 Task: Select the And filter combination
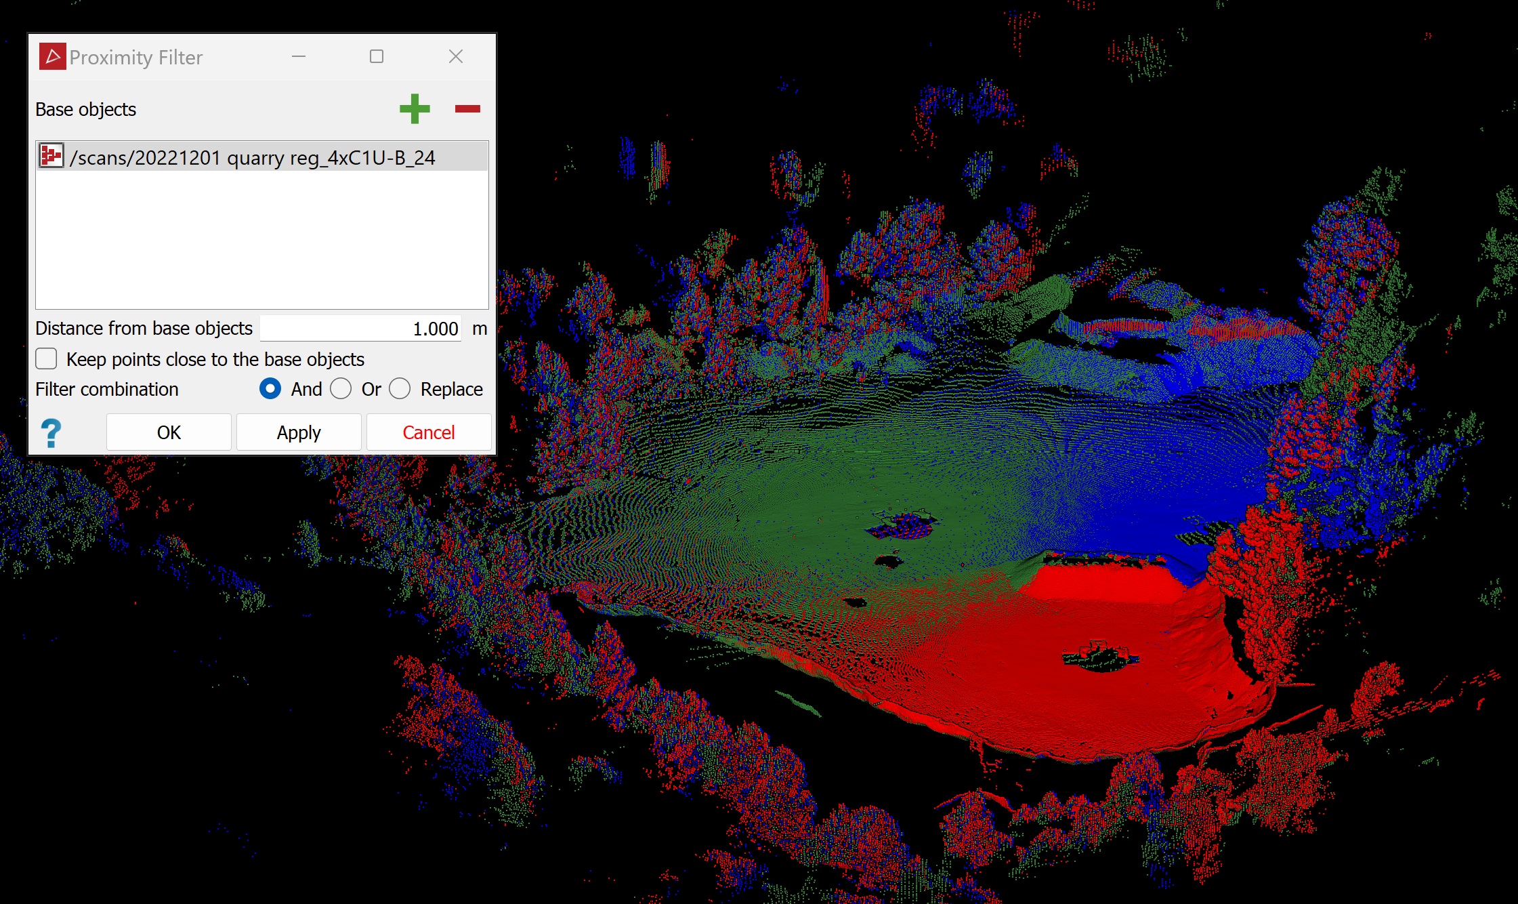pos(270,388)
